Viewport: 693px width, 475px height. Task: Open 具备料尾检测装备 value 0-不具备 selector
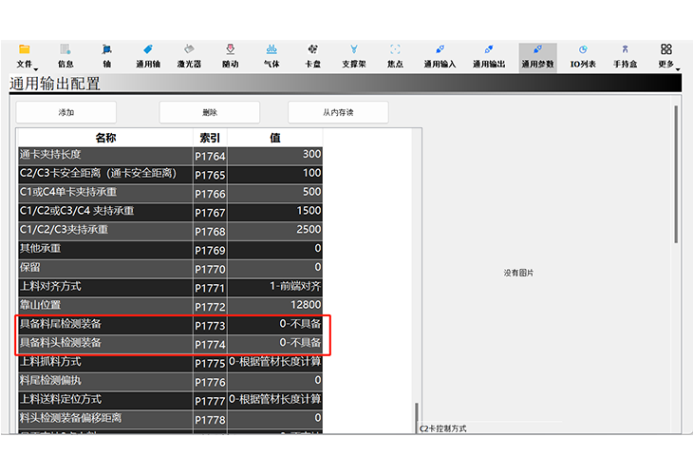coord(275,325)
